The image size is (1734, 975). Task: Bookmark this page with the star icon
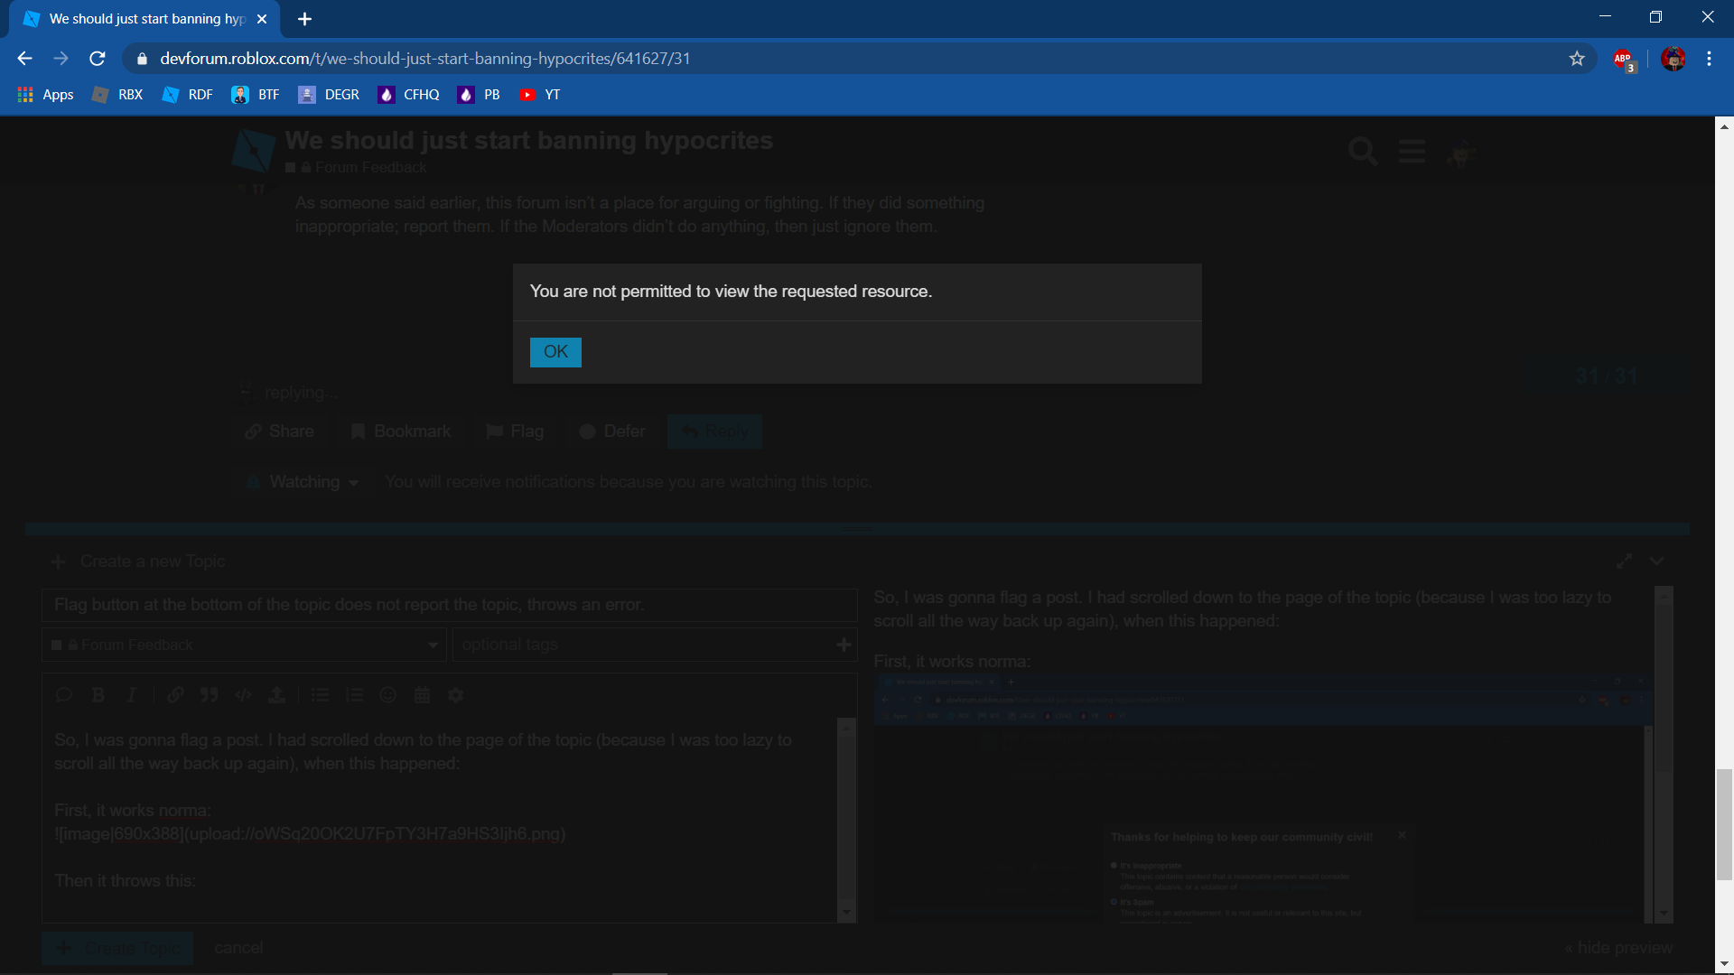(1577, 59)
